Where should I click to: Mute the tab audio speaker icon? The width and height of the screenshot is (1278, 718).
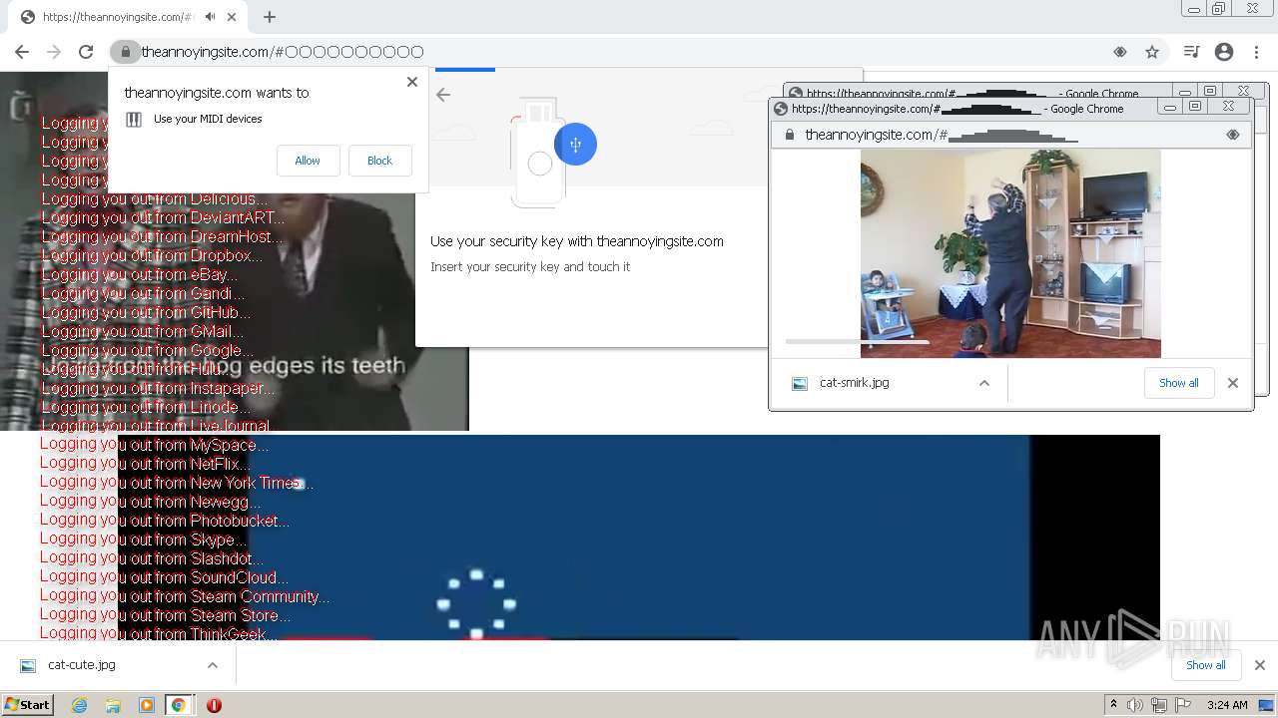point(211,17)
